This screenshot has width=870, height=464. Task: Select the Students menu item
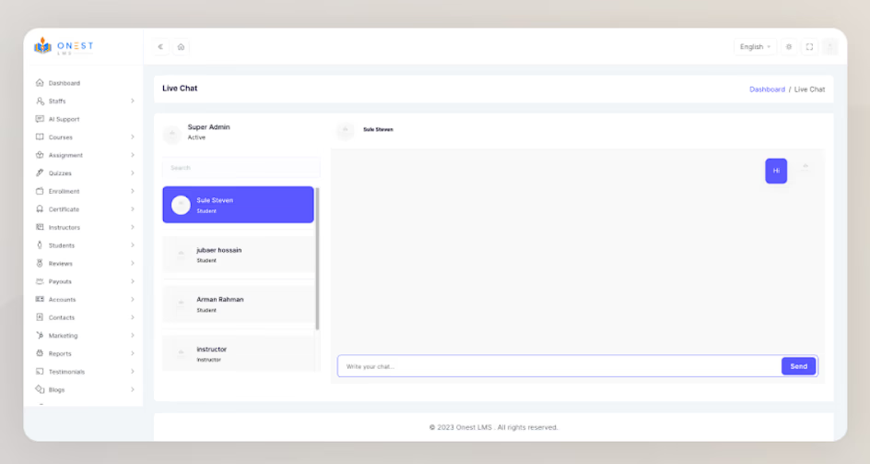coord(62,245)
